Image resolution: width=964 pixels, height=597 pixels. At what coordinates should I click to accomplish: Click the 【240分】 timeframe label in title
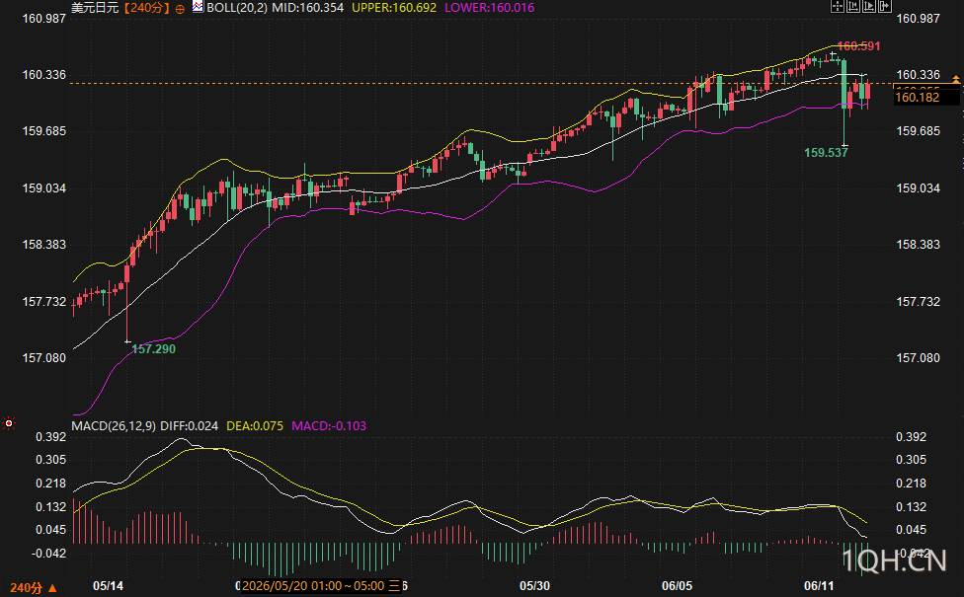146,8
